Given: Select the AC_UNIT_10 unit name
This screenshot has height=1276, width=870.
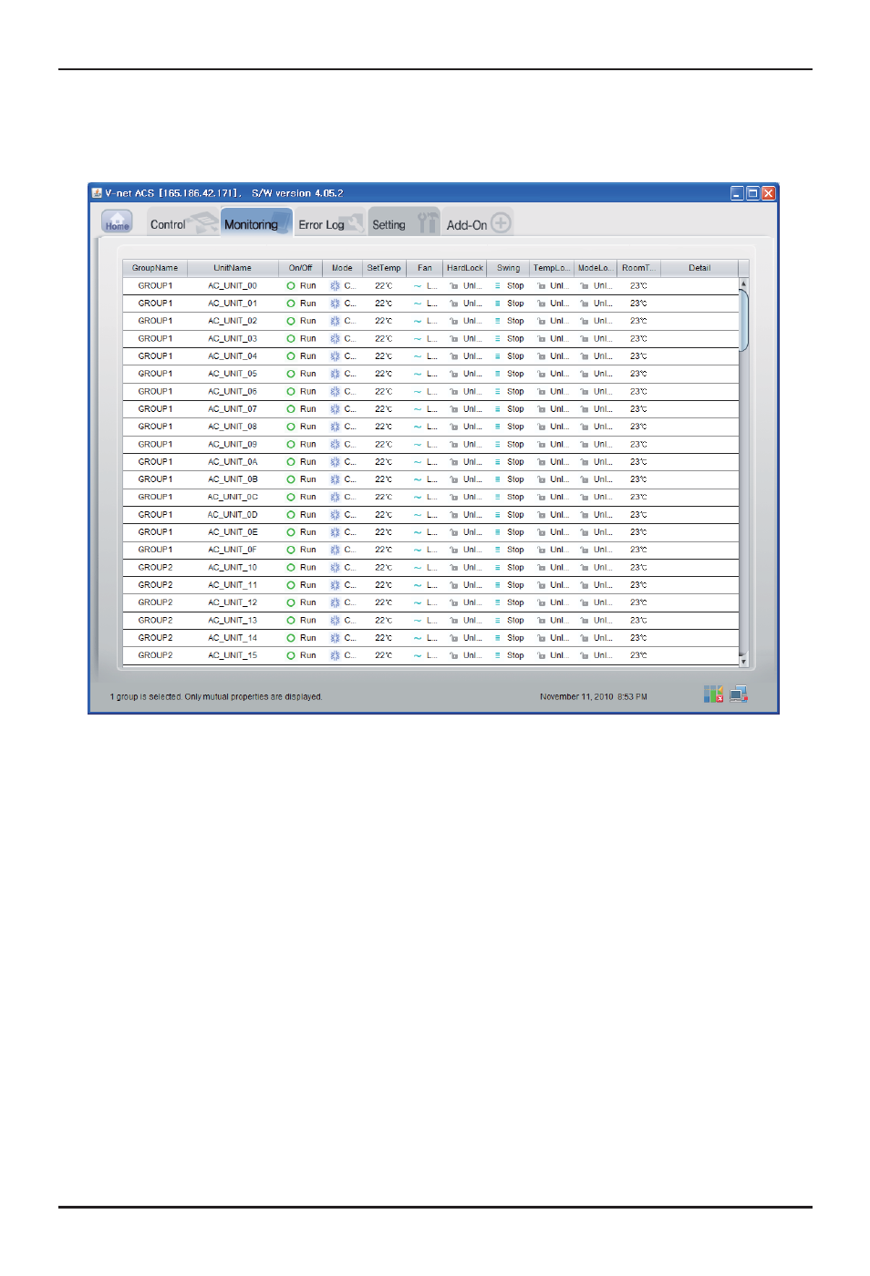Looking at the screenshot, I should (x=233, y=568).
